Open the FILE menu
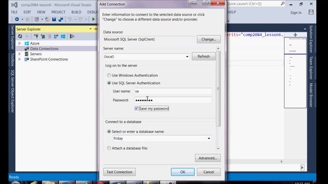 (x=14, y=12)
